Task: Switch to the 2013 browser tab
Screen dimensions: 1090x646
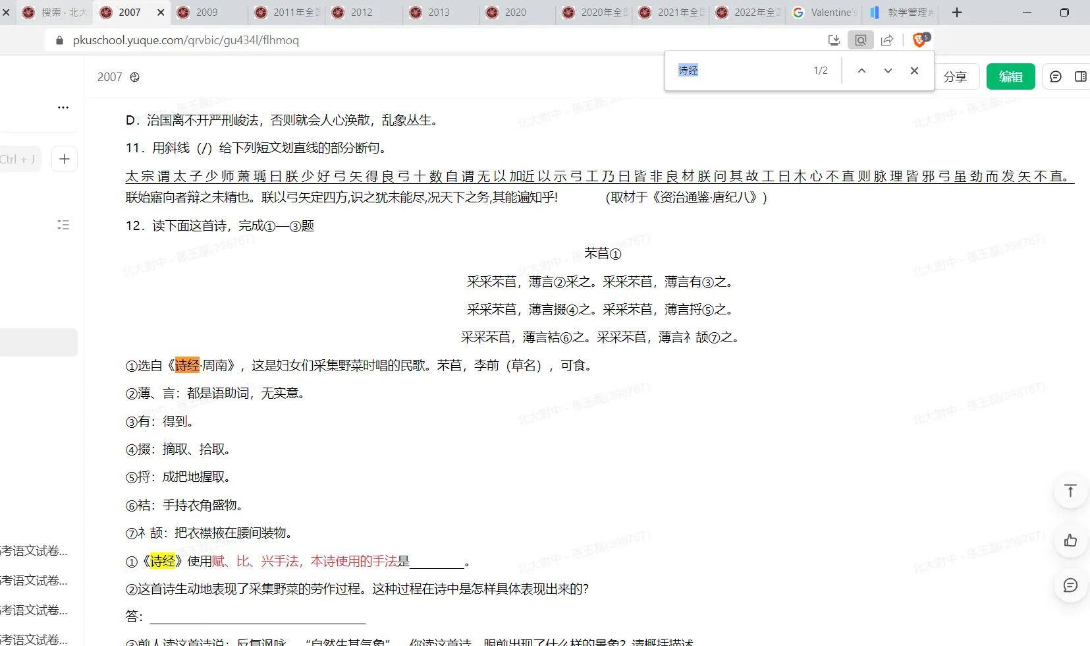Action: click(438, 12)
